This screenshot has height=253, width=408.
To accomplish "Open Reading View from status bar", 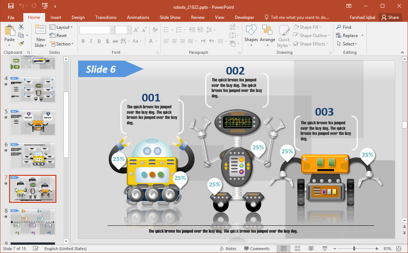I will pyautogui.click(x=311, y=249).
